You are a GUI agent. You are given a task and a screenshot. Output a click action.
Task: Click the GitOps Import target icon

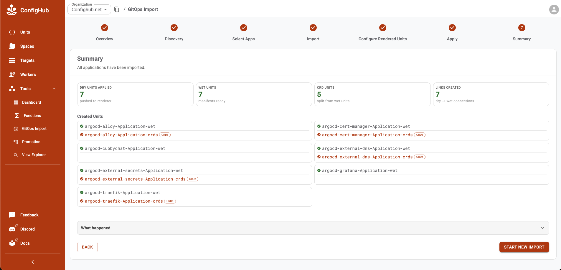pos(16,129)
